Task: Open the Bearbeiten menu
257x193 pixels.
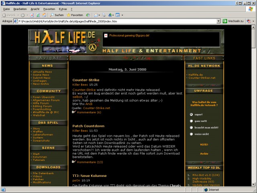Action: [20, 9]
